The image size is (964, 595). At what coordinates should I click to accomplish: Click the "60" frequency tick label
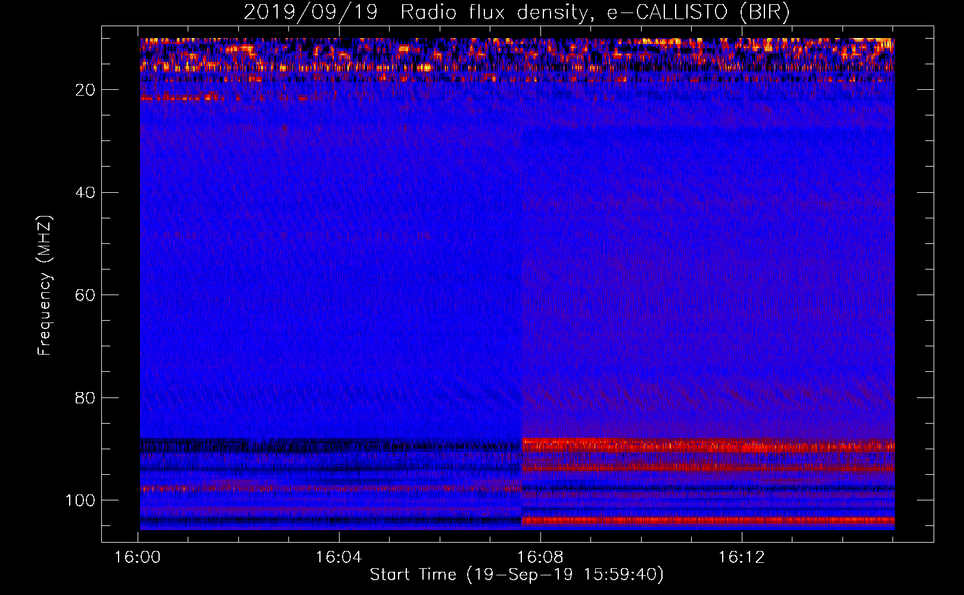[x=85, y=295]
